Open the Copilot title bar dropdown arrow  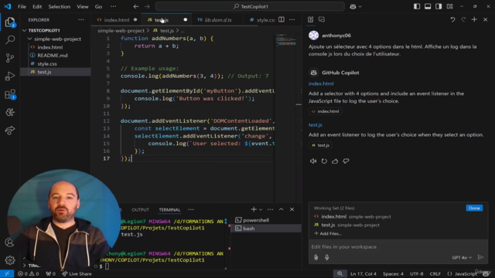pyautogui.click(x=360, y=7)
